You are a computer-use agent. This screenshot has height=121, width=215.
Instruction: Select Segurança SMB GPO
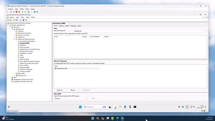[x=25, y=68]
